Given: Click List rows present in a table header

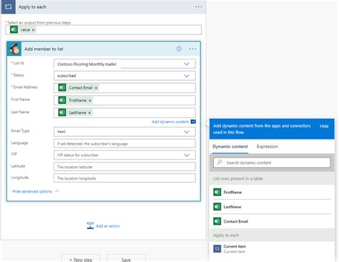Looking at the screenshot, I should (x=238, y=178).
